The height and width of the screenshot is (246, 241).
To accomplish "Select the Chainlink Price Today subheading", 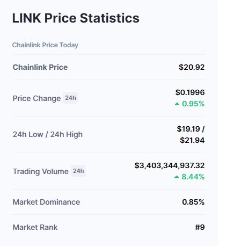I will [x=45, y=45].
